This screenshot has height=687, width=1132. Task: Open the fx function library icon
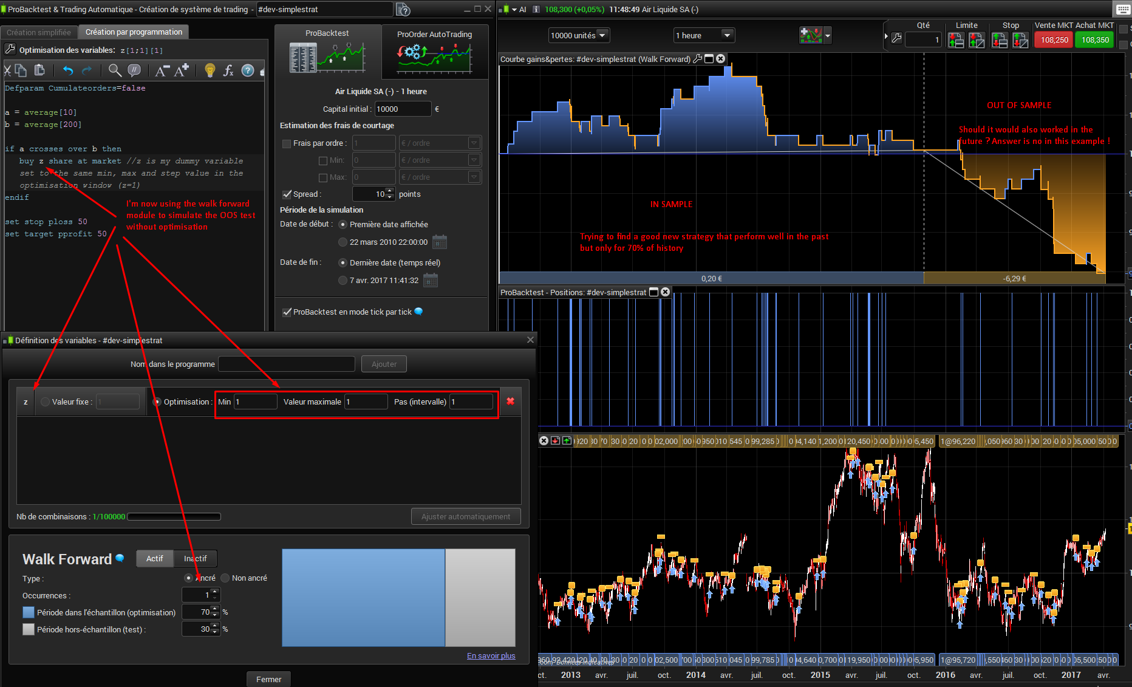(x=228, y=70)
